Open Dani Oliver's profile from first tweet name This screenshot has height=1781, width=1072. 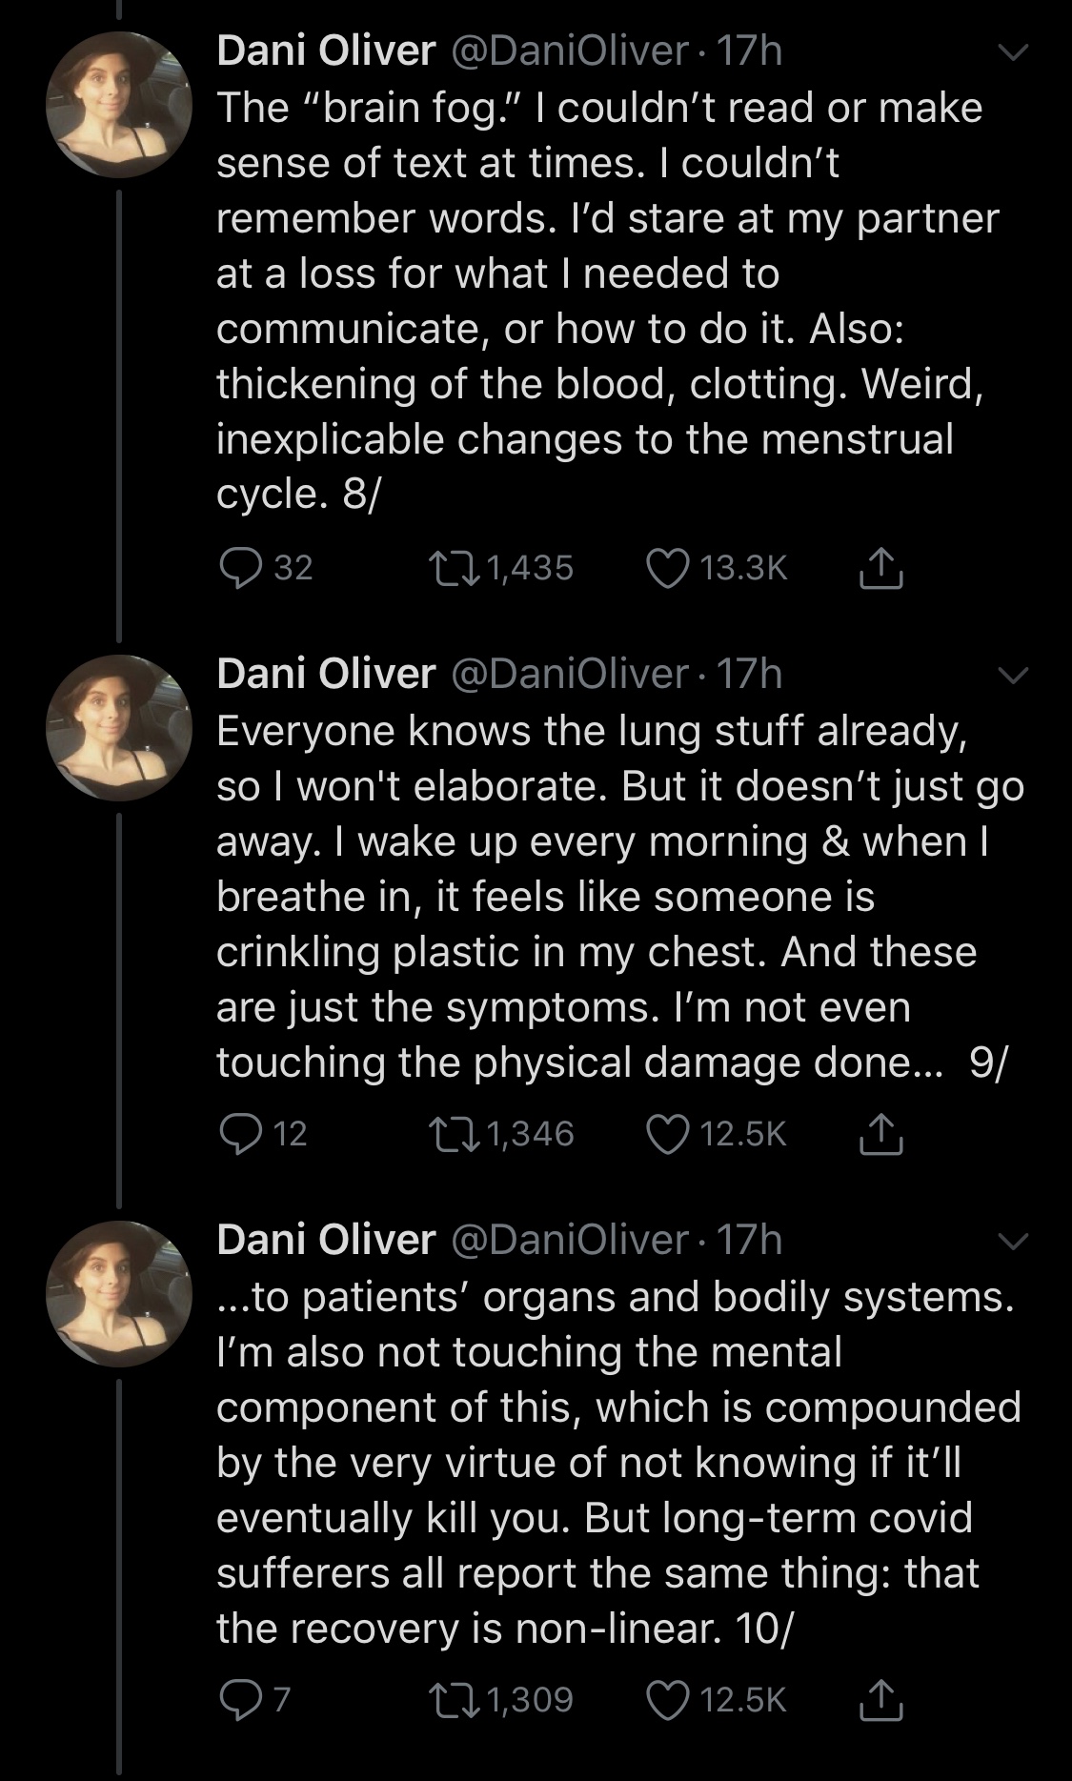click(x=326, y=51)
